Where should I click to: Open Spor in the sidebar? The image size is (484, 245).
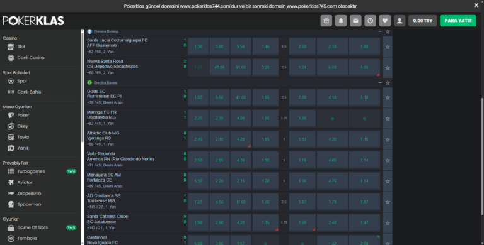[x=22, y=81]
